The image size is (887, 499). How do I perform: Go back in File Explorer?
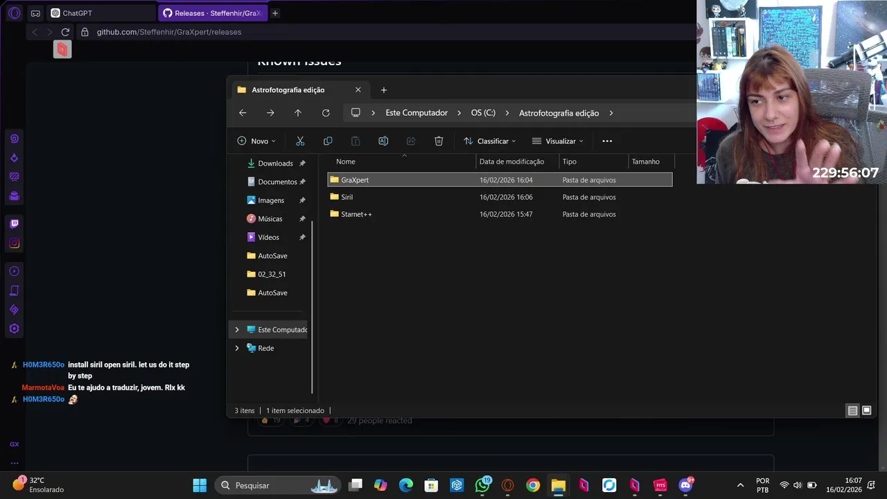243,113
